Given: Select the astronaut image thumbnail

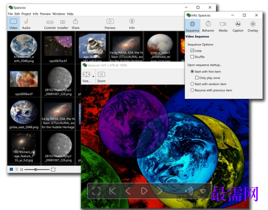Looking at the screenshot, I should [x=92, y=47].
